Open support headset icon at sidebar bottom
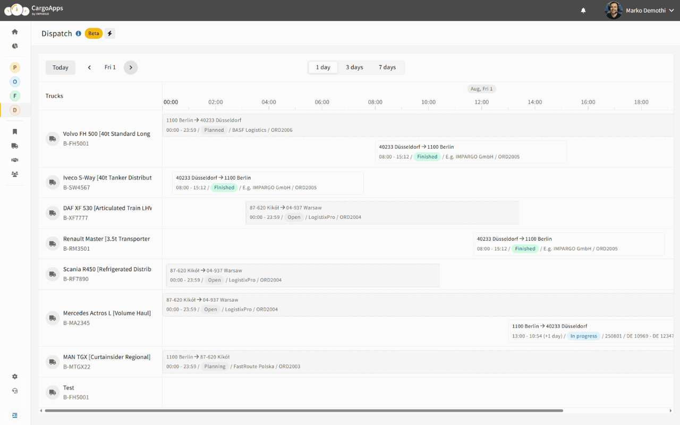The image size is (680, 425). click(x=14, y=390)
